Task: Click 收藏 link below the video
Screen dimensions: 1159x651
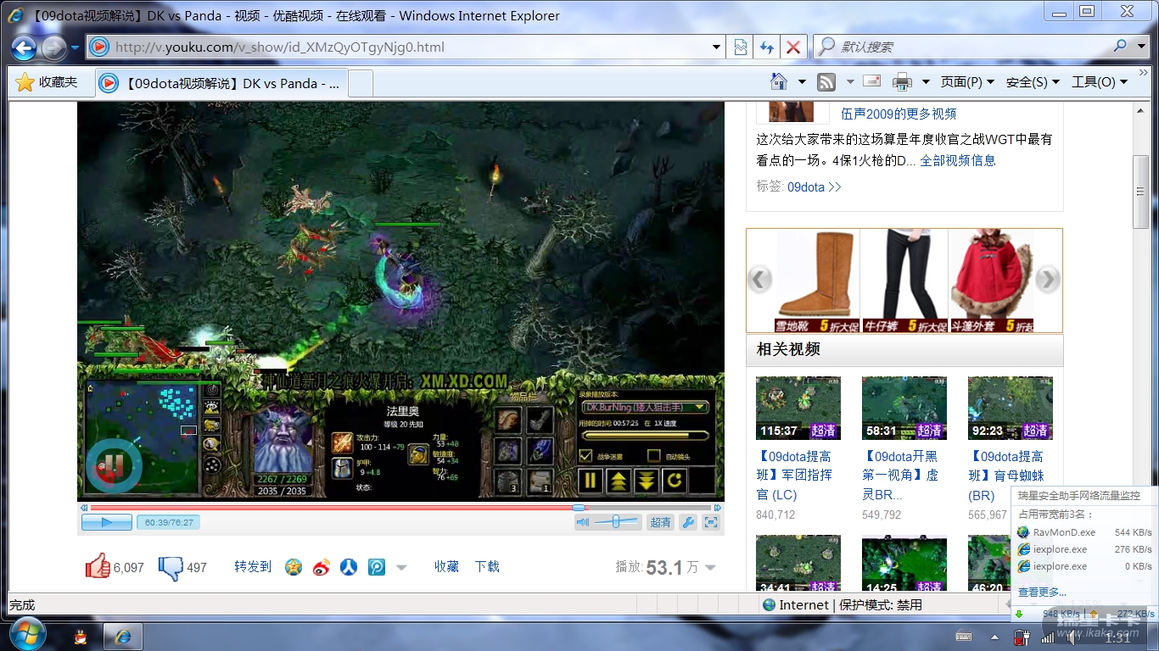Action: pyautogui.click(x=446, y=567)
